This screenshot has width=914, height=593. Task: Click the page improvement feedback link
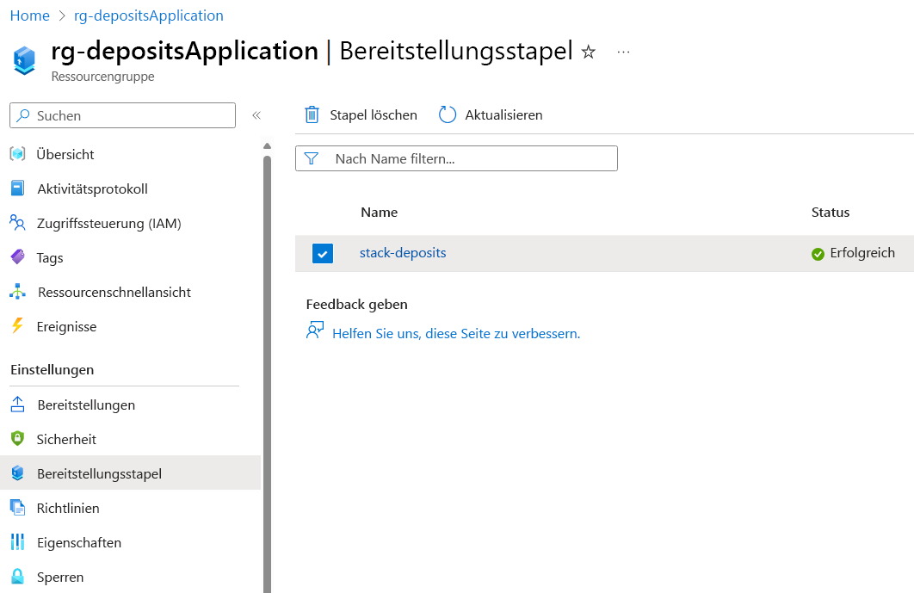point(458,333)
